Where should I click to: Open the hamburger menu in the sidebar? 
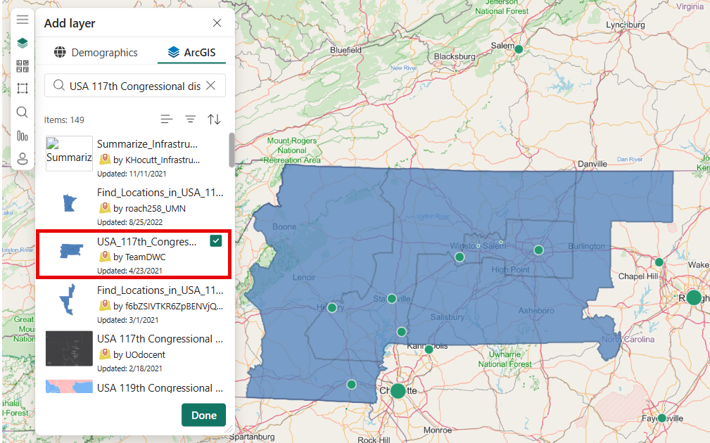pos(22,19)
